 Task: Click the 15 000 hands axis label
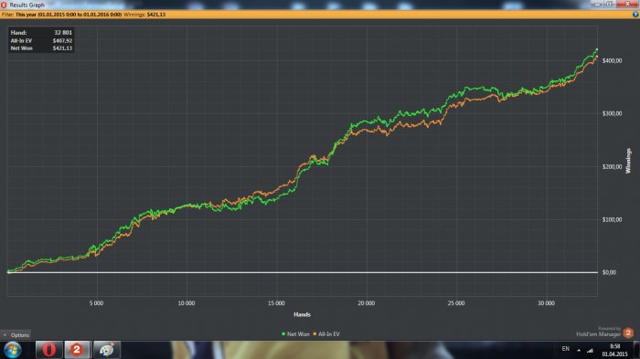click(276, 303)
